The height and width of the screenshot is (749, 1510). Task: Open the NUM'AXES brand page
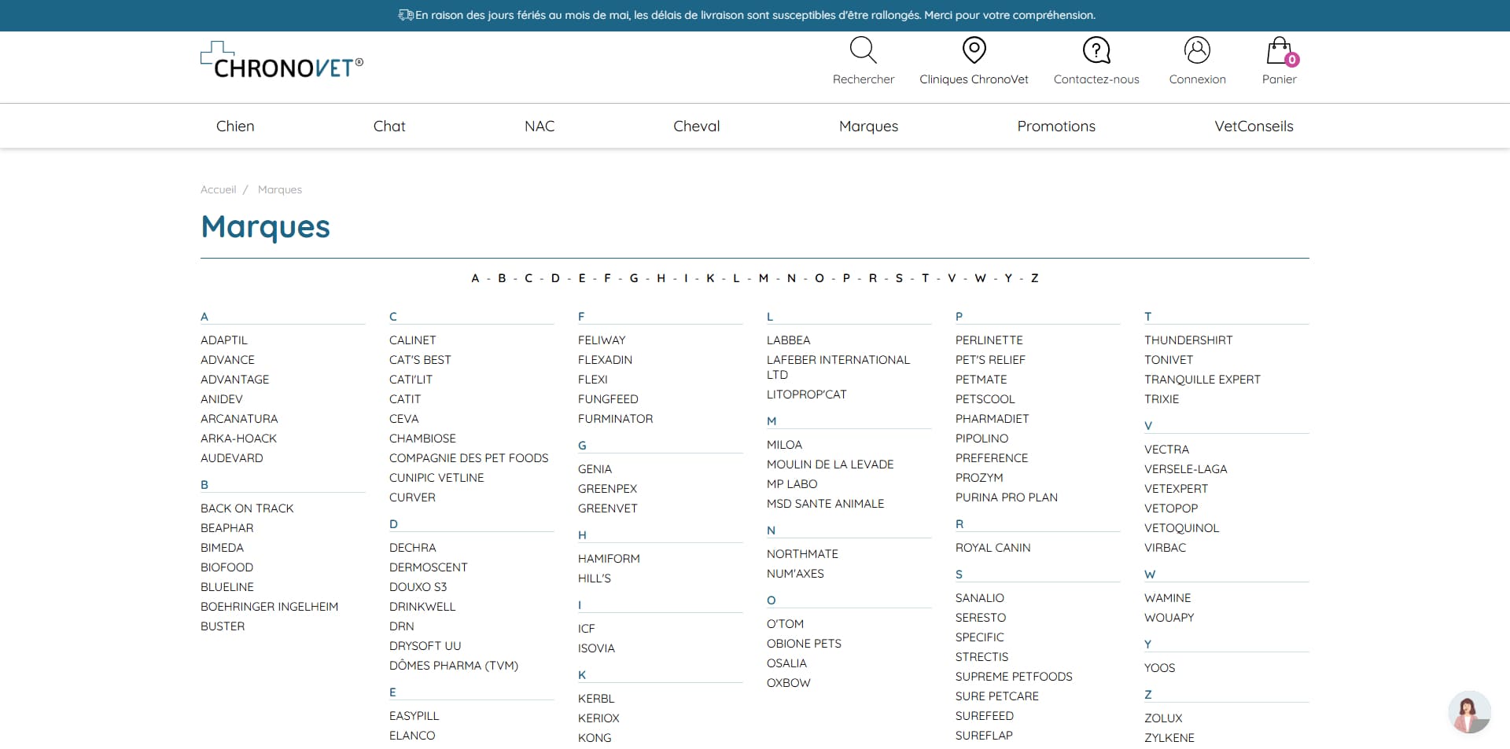(795, 574)
